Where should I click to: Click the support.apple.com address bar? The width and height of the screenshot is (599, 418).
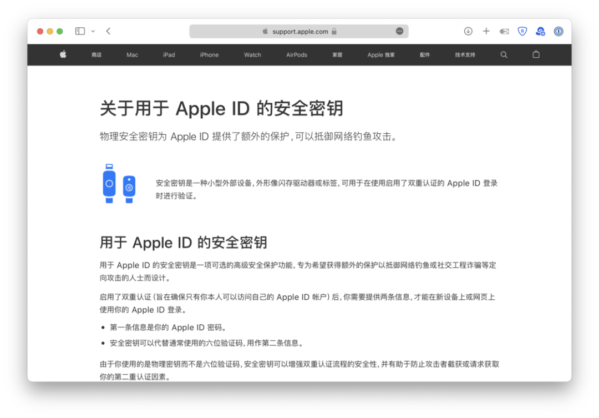(x=299, y=31)
